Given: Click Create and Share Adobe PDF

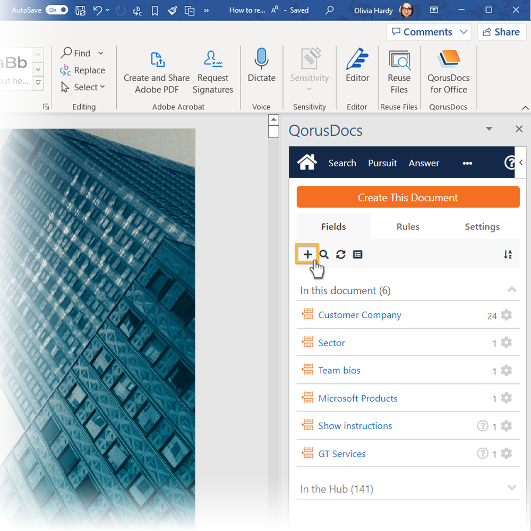Looking at the screenshot, I should click(x=157, y=72).
